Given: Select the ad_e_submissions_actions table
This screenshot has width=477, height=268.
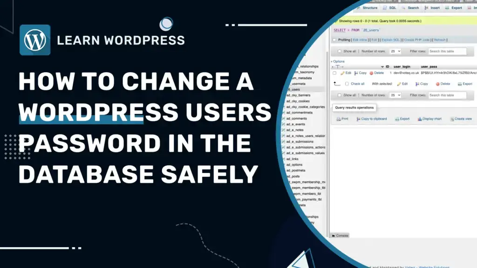Looking at the screenshot, I should pos(306,147).
